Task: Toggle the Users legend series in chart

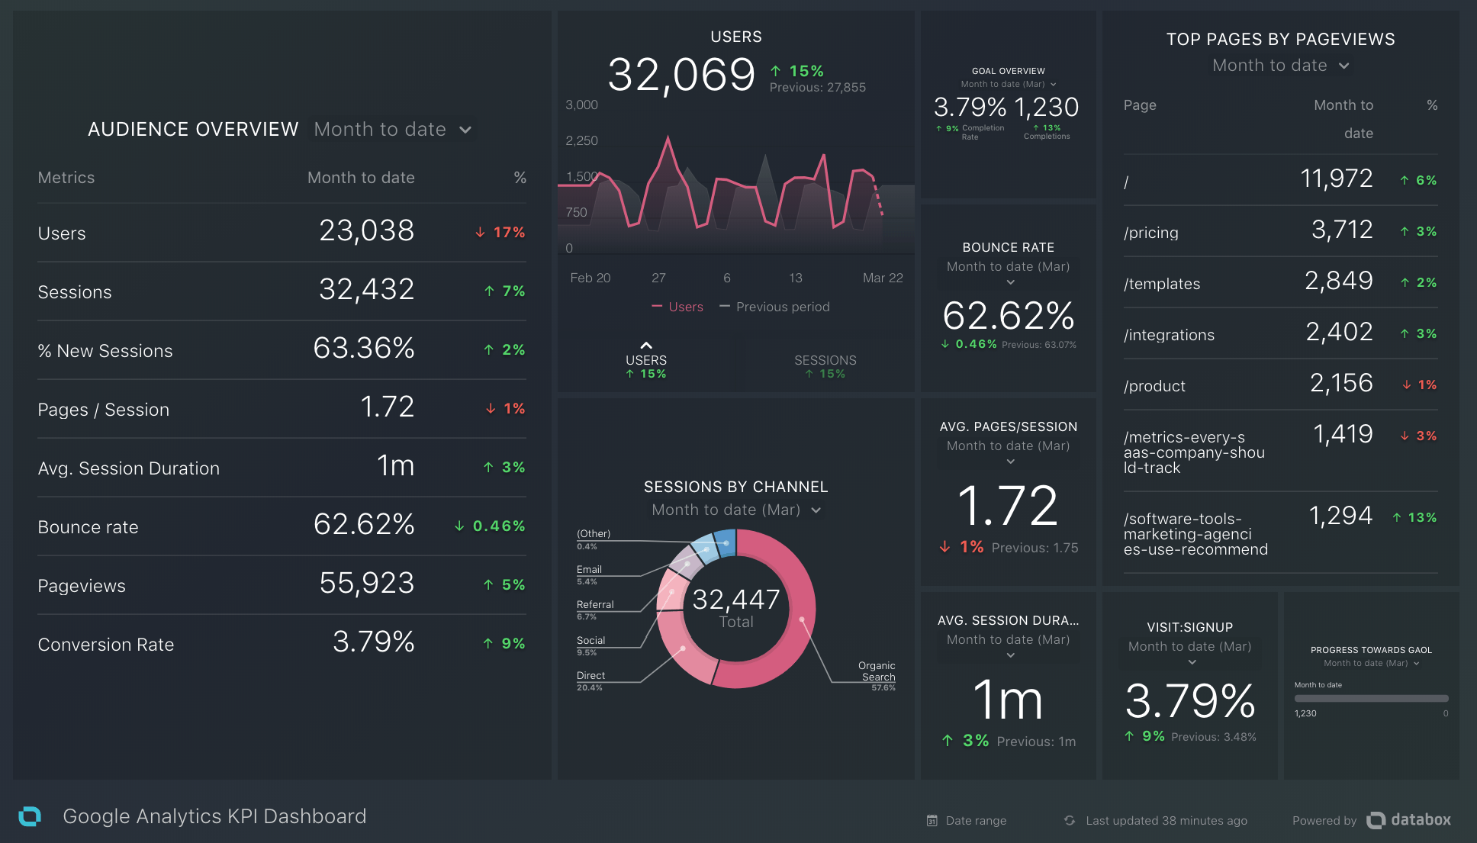Action: [x=677, y=307]
